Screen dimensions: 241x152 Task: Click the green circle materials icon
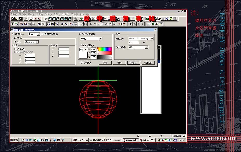pos(153,24)
